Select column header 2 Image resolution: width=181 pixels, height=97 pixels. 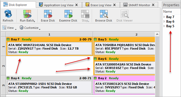[x=124, y=34]
